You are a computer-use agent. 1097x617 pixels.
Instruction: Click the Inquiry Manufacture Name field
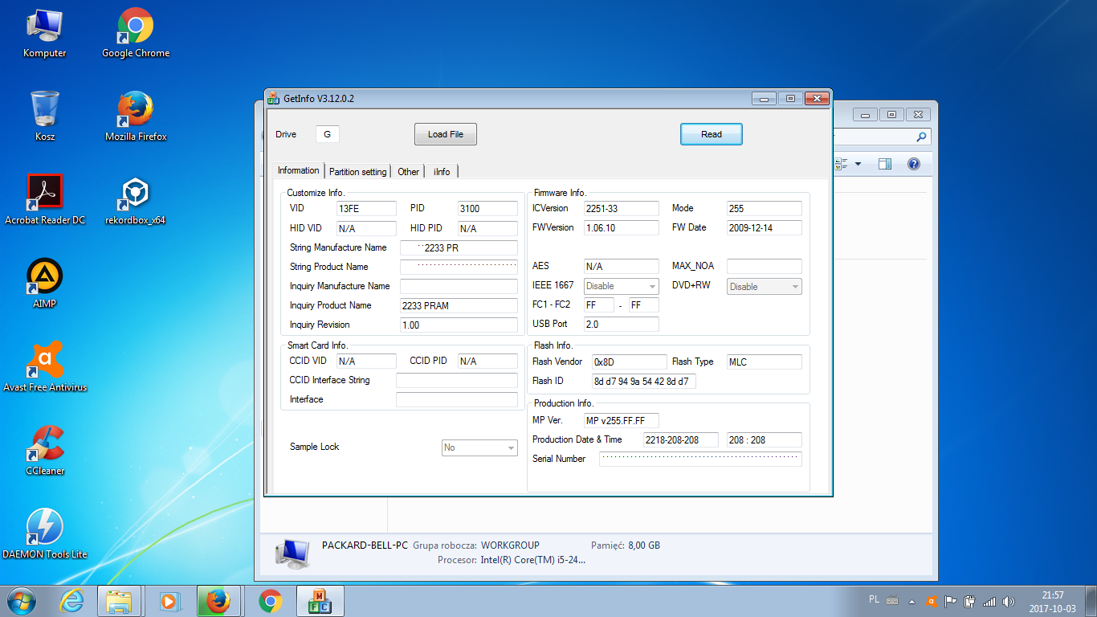459,286
